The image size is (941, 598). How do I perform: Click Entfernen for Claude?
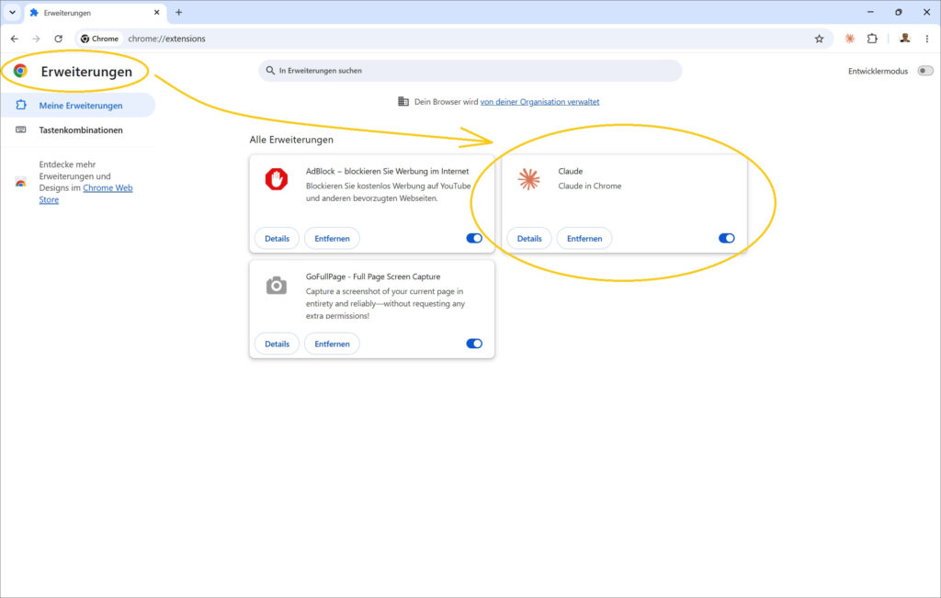coord(584,238)
